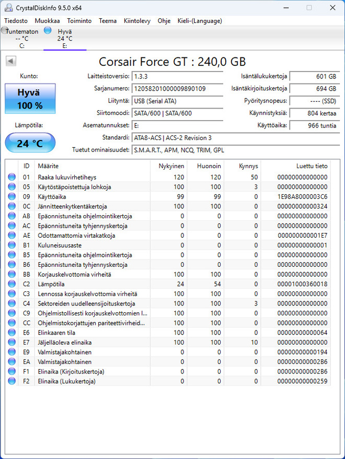Select the Korjauskelvottomia virheitä attribute name
The height and width of the screenshot is (459, 345).
[74, 274]
